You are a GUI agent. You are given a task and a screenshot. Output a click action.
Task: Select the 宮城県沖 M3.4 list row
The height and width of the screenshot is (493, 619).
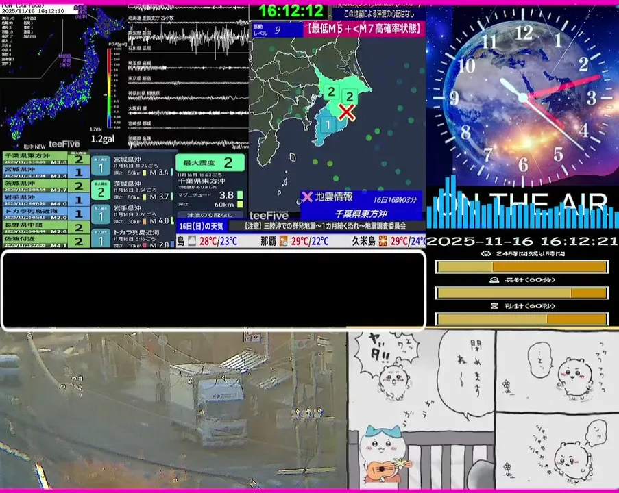[x=46, y=172]
